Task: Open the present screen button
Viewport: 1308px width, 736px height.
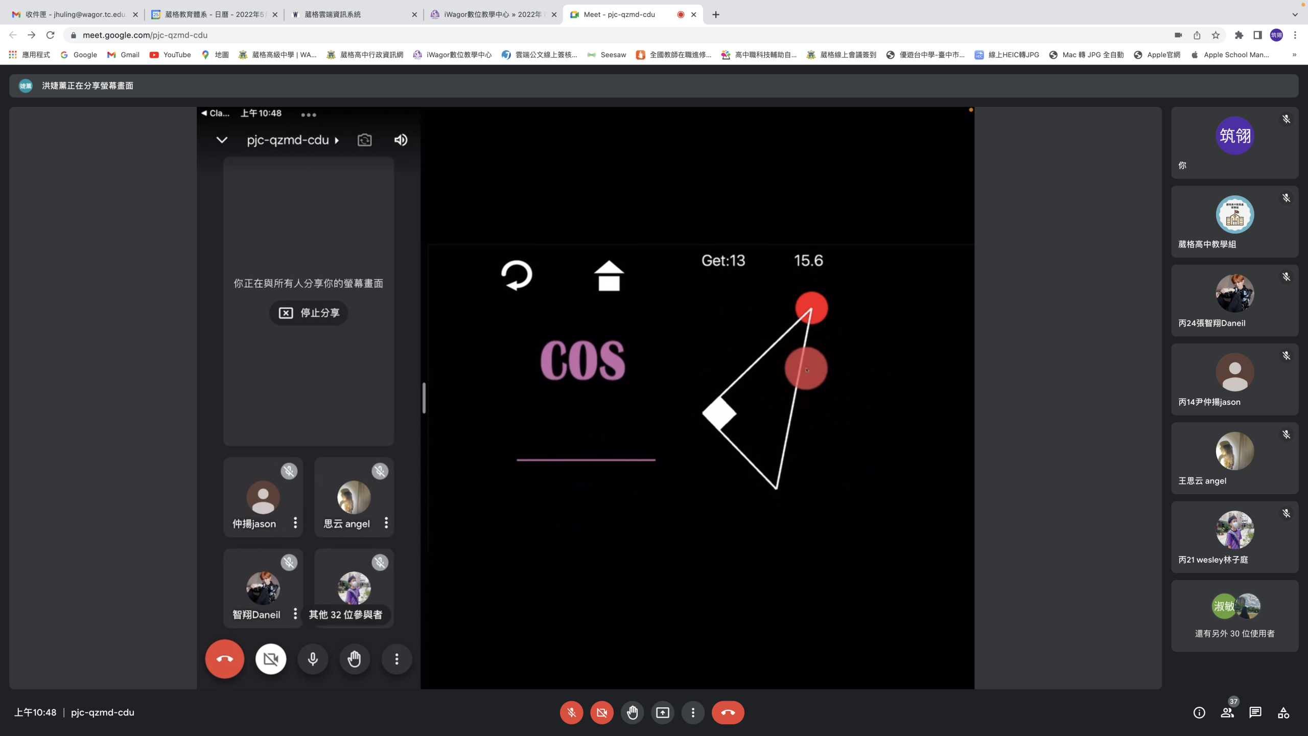Action: (663, 712)
